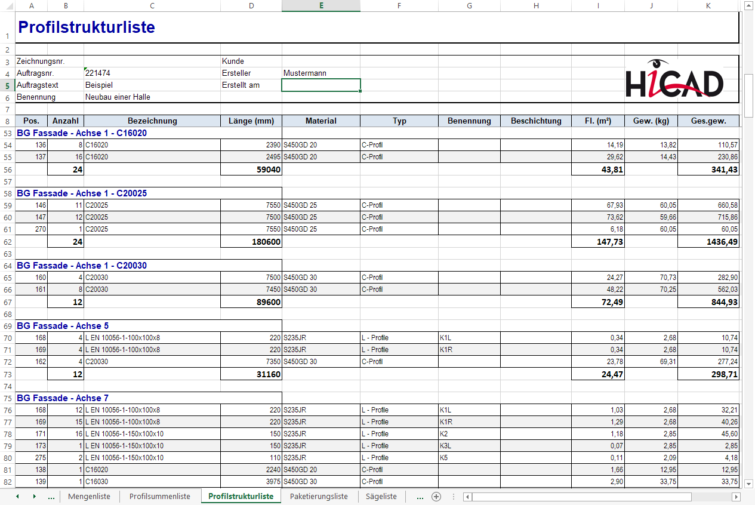Image resolution: width=755 pixels, height=505 pixels.
Task: Click the horizontal scrollbar thumb
Action: pyautogui.click(x=581, y=497)
